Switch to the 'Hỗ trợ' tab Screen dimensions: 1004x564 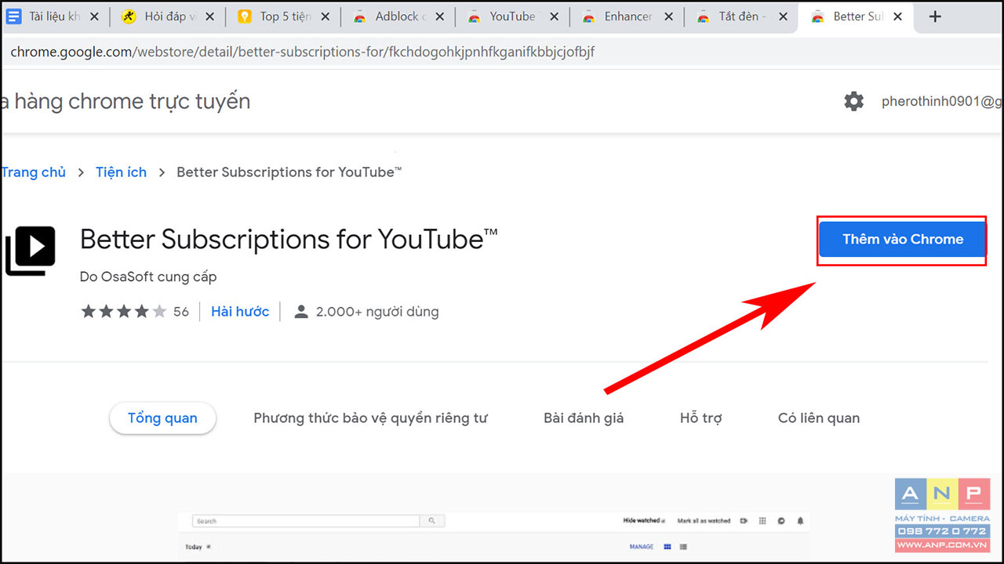(x=700, y=418)
